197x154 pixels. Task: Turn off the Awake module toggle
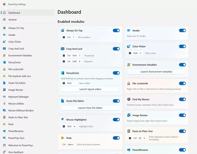[182, 30]
